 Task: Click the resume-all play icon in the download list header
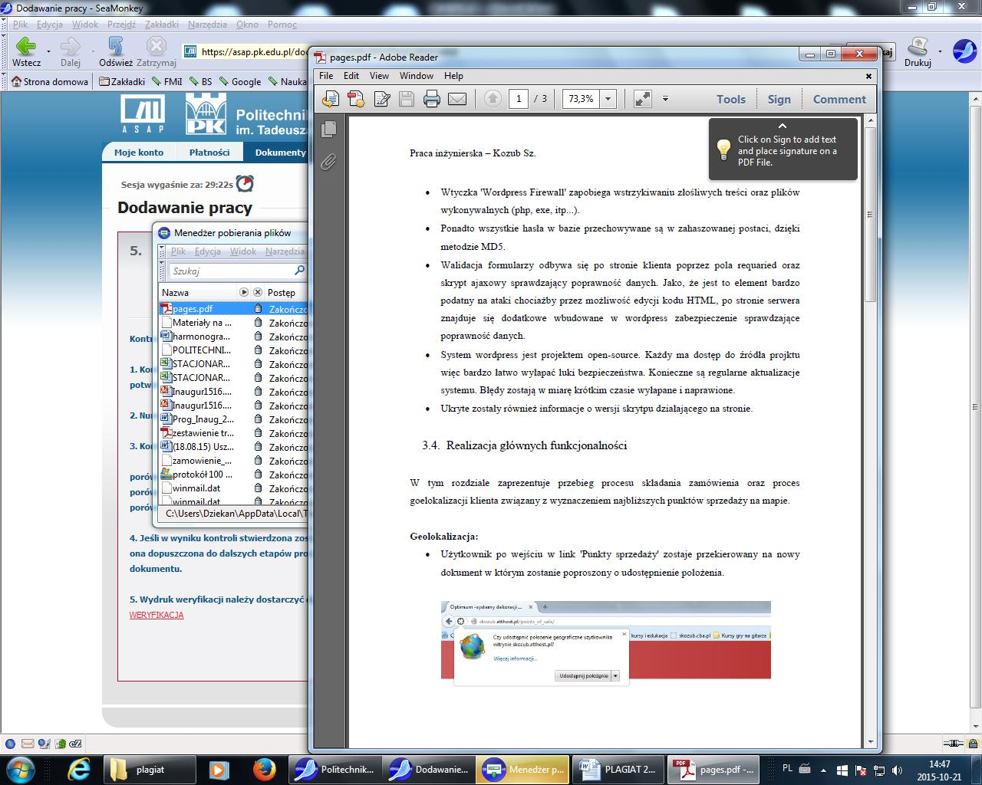(x=244, y=292)
